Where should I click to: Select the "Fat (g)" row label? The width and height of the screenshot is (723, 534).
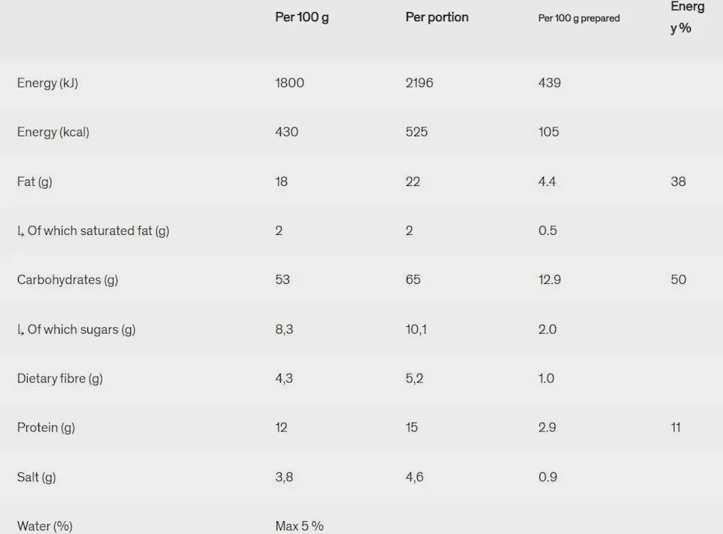pos(35,182)
